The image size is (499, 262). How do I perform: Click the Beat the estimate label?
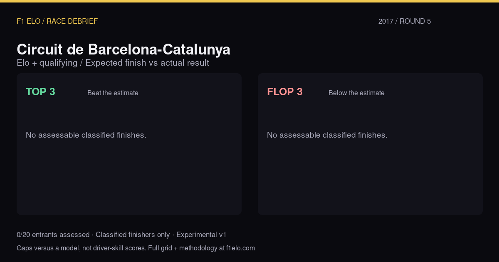coord(113,93)
